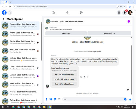This screenshot has width=136, height=109.
Task: Click the message thread scrollbar
Action: [x=131, y=69]
